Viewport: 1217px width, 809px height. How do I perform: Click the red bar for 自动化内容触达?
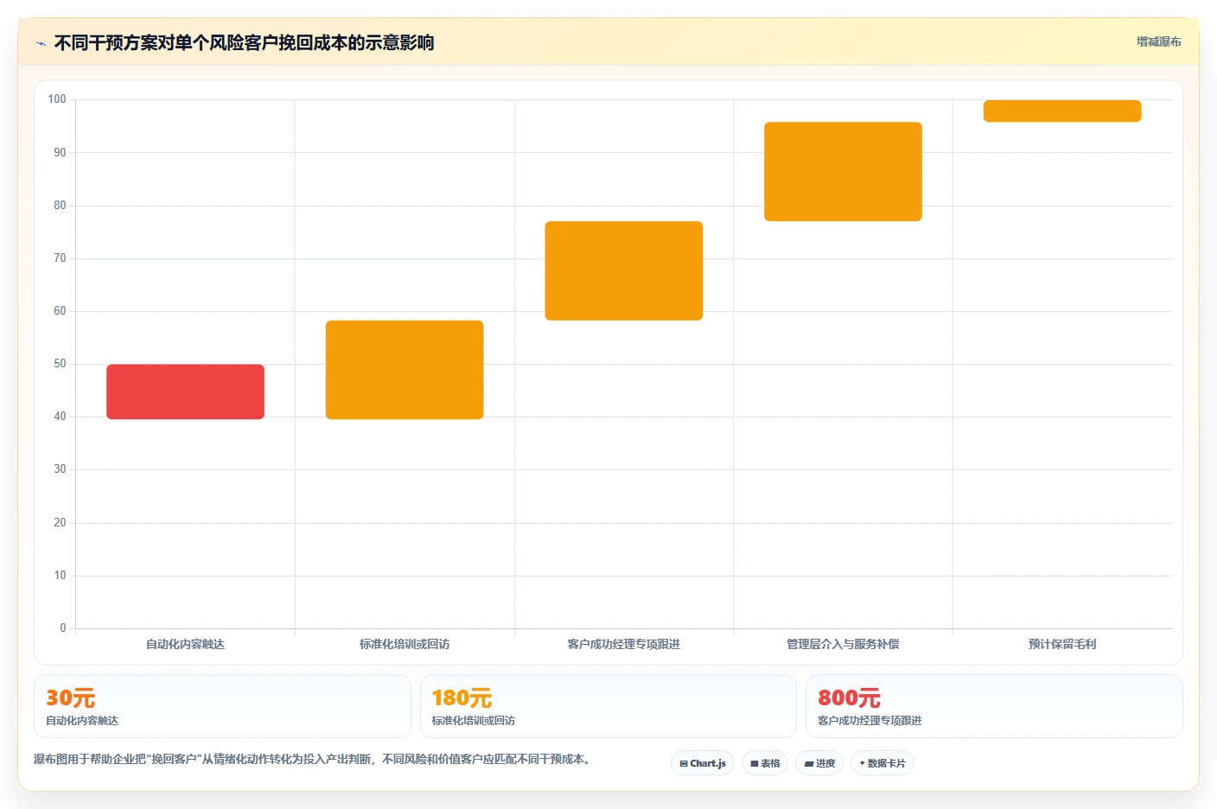(185, 392)
